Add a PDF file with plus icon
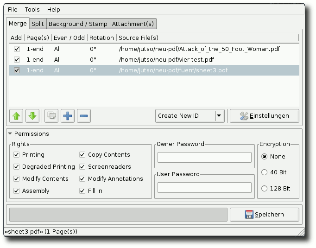This screenshot has width=316, height=248. click(68, 116)
